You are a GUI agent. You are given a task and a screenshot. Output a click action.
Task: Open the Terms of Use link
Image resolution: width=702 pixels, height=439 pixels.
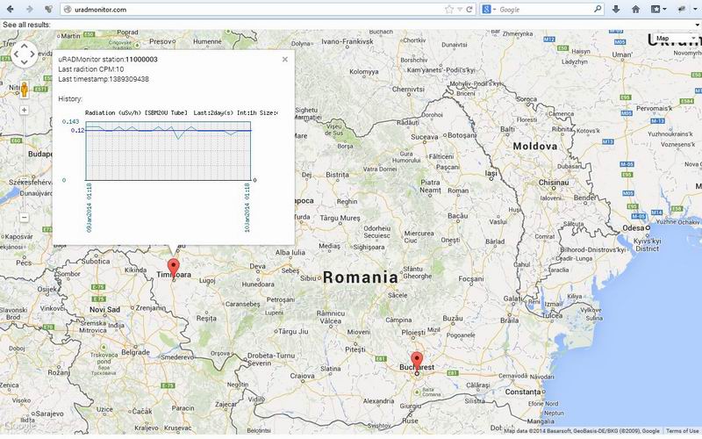coord(683,431)
